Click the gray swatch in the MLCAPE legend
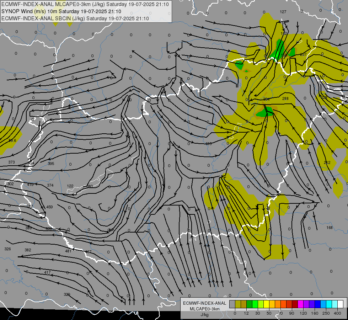Image resolution: width=348 pixels, height=320 pixels. (x=232, y=304)
